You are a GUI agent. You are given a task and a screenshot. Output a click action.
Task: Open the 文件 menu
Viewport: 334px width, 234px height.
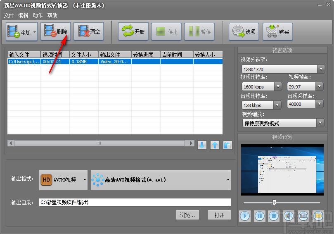pyautogui.click(x=9, y=15)
